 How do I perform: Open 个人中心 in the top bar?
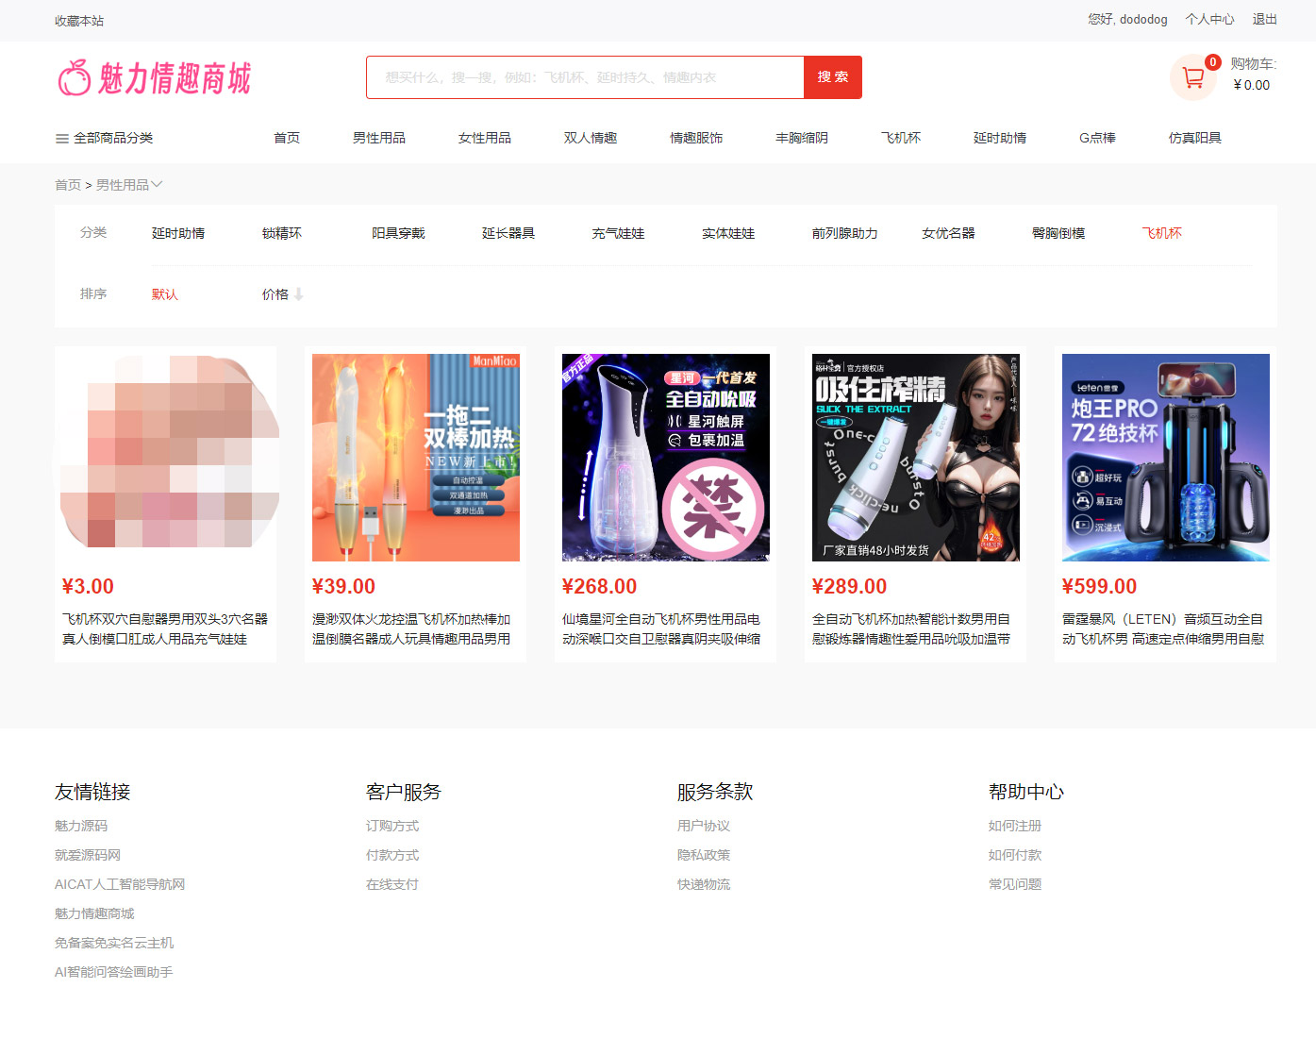pos(1209,19)
